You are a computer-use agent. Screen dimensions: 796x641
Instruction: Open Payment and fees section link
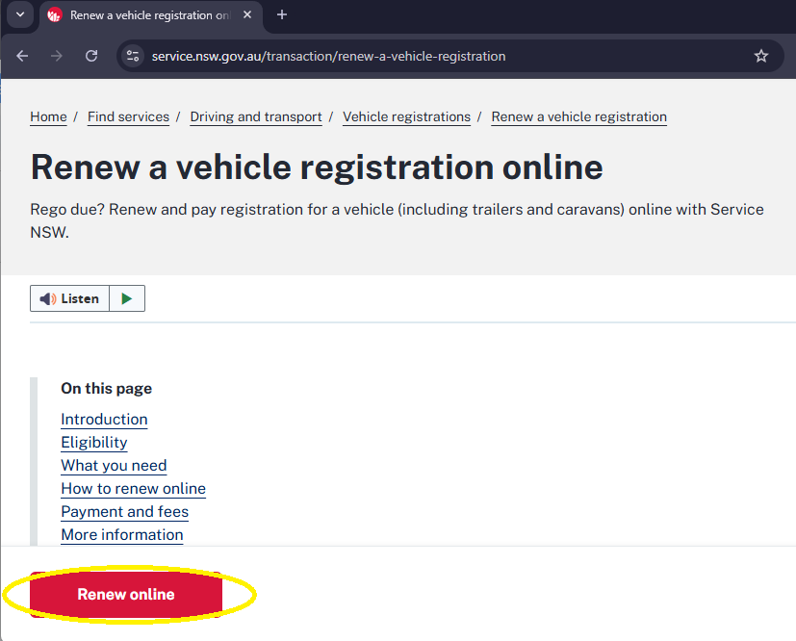point(124,511)
